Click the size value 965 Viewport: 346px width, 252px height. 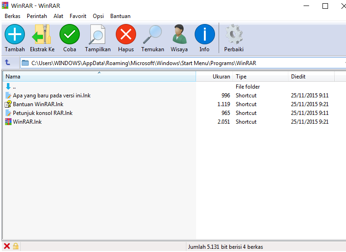[226, 113]
